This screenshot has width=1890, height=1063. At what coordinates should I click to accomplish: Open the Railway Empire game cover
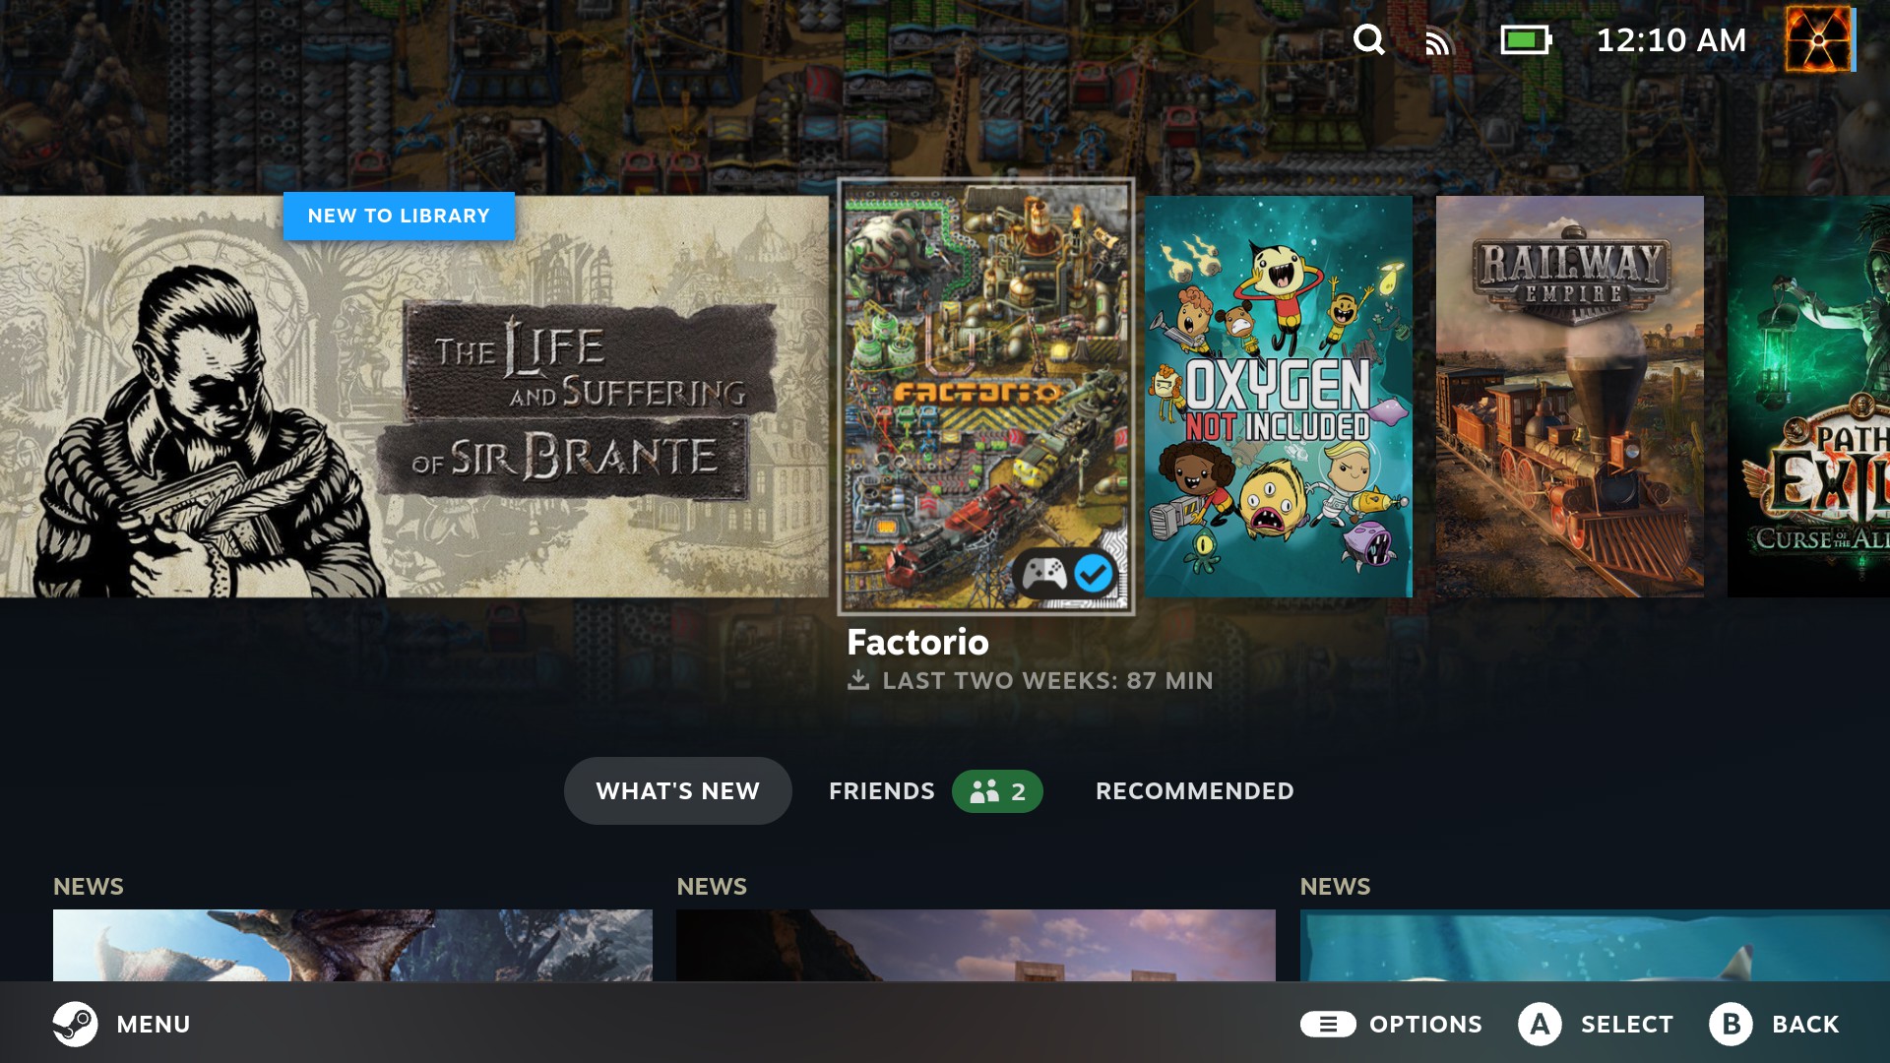point(1569,397)
